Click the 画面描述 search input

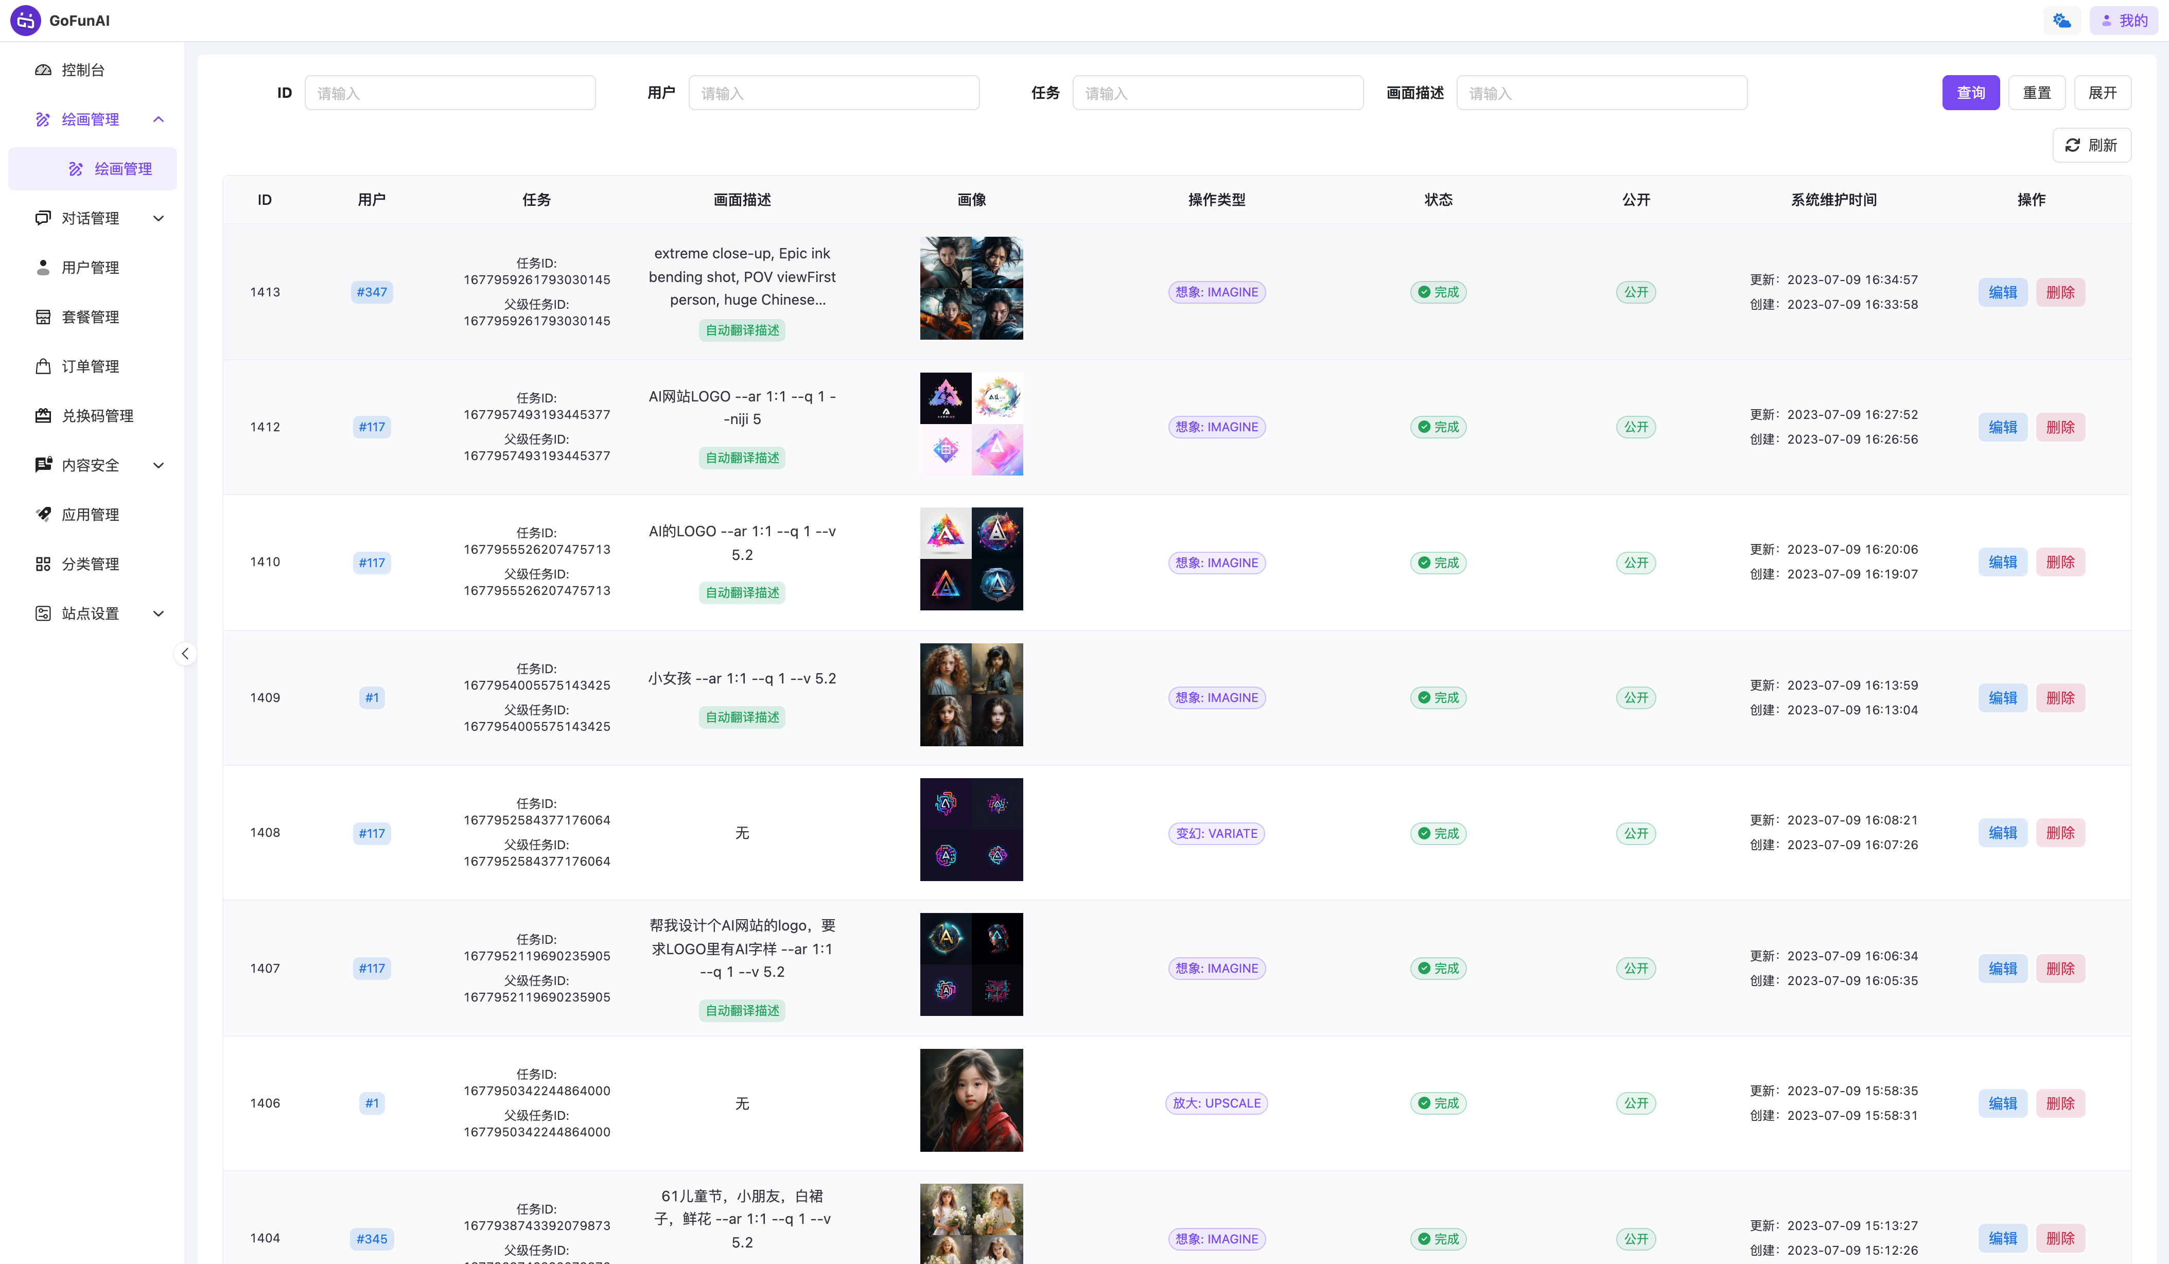(x=1601, y=93)
